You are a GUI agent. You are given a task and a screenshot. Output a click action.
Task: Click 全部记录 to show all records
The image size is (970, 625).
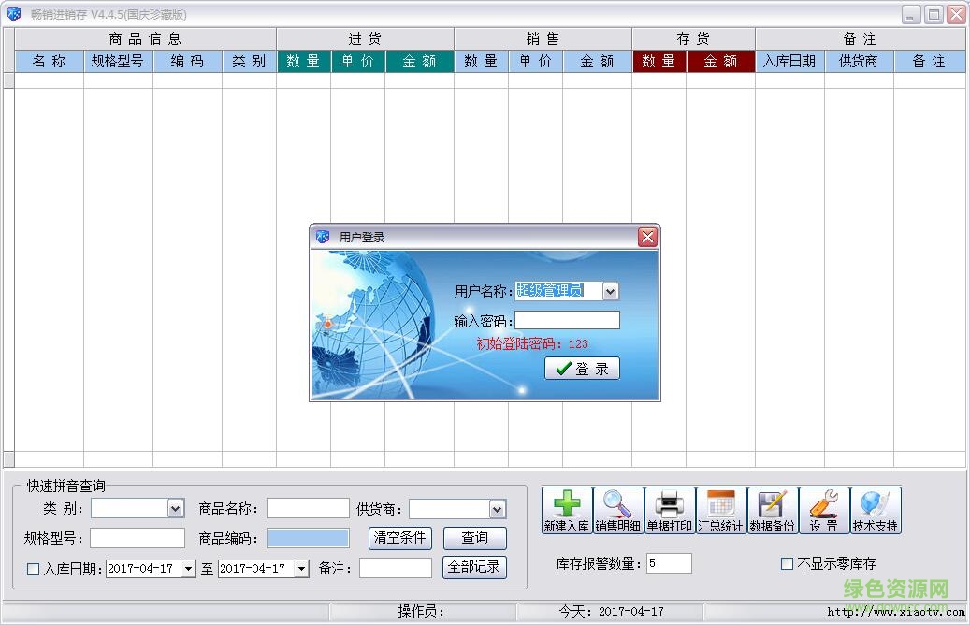coord(475,569)
